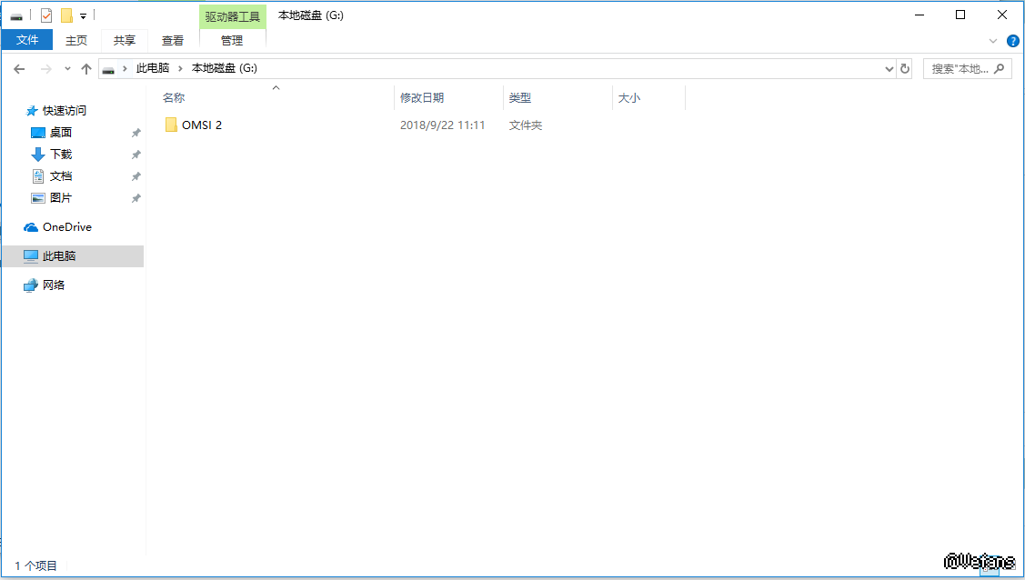The width and height of the screenshot is (1025, 580).
Task: Click the date 2018/9/22 11:11
Action: (x=443, y=125)
